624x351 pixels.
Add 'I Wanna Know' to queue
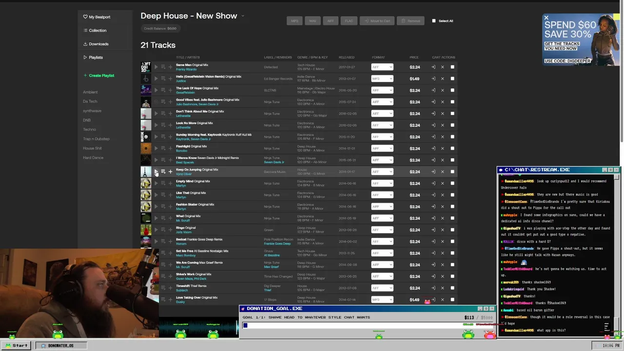coord(163,160)
